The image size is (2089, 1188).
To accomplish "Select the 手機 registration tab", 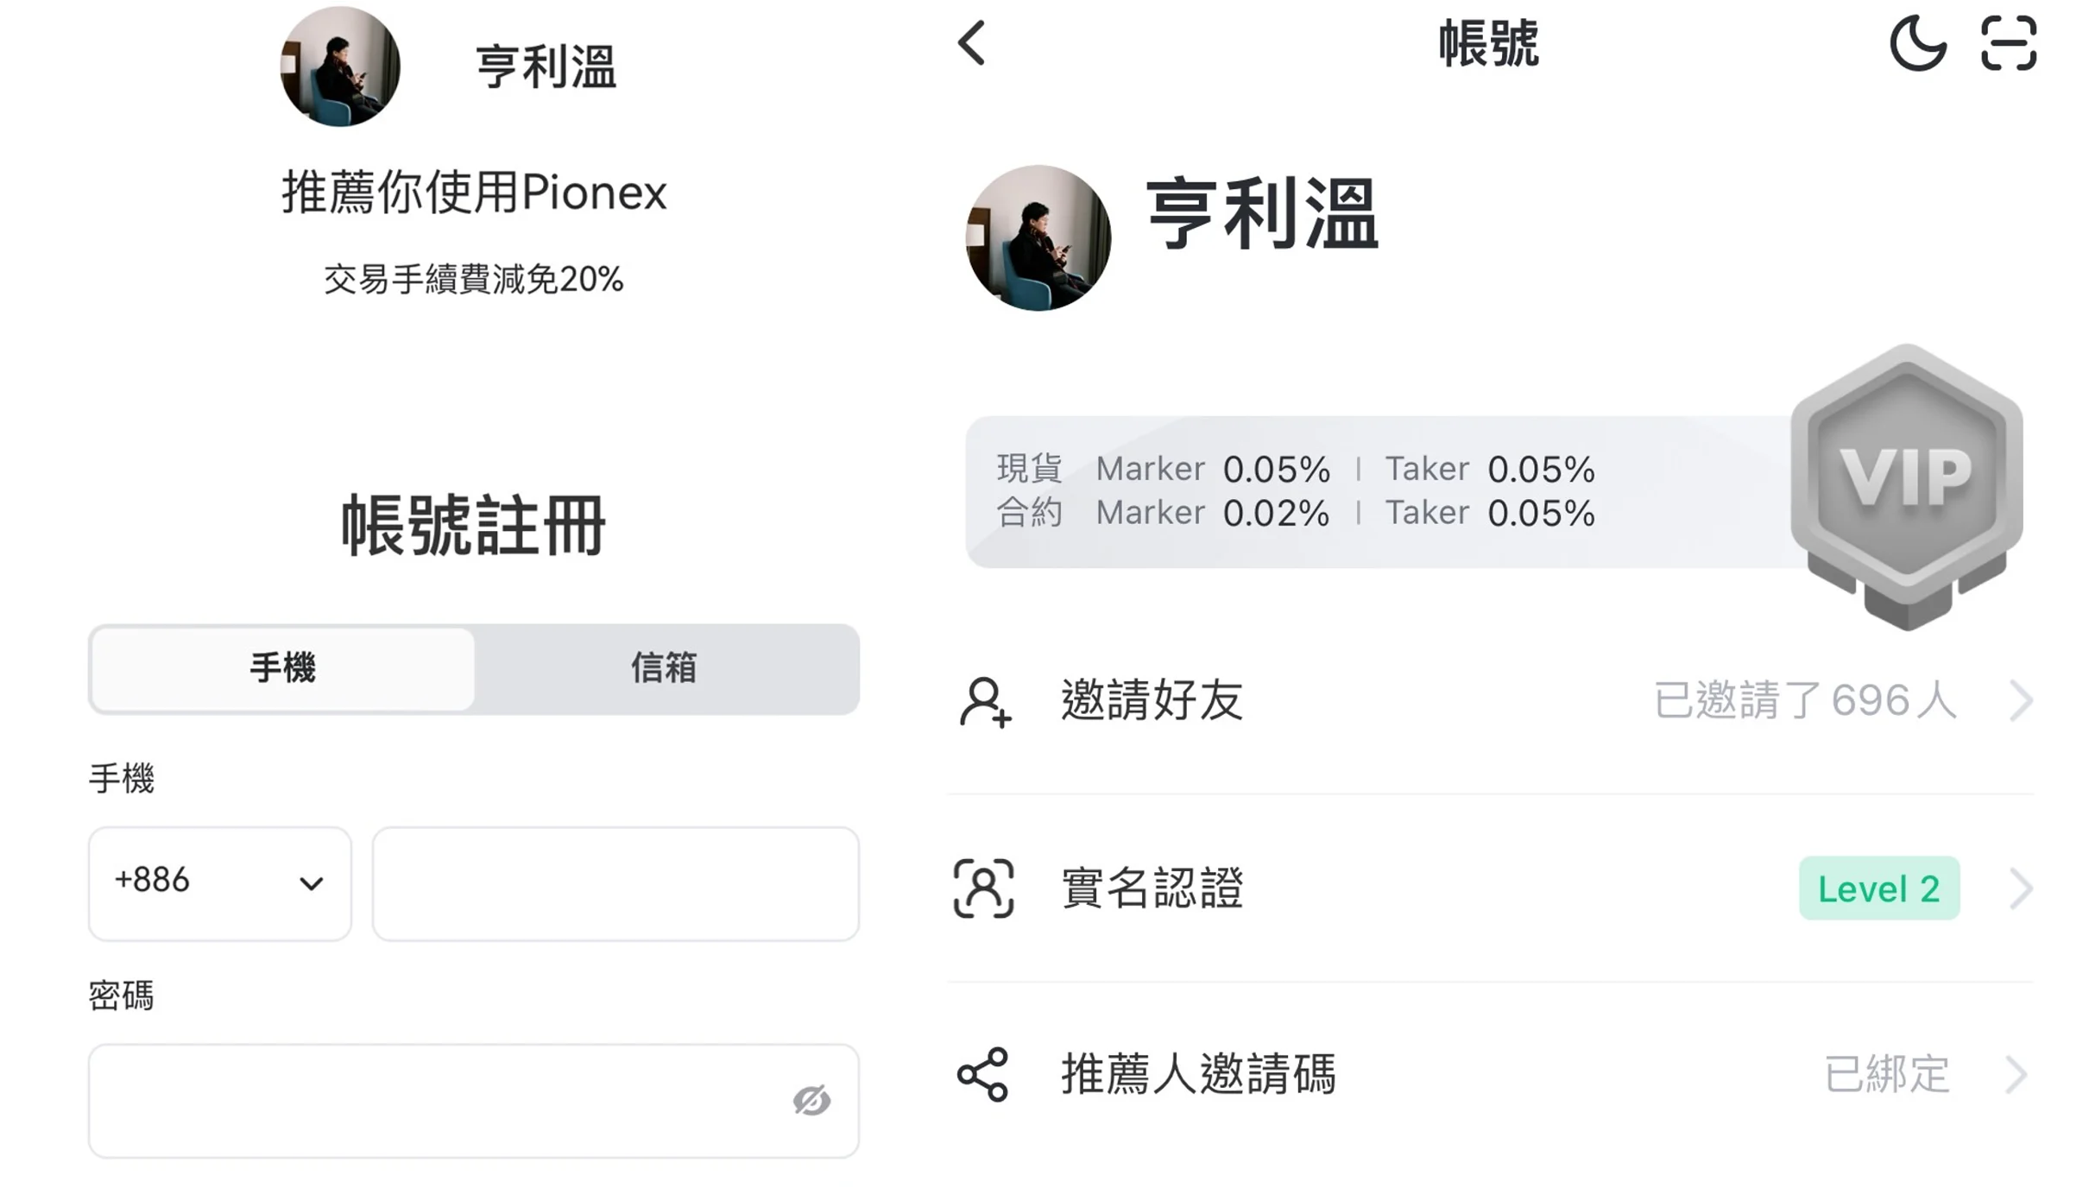I will click(282, 669).
